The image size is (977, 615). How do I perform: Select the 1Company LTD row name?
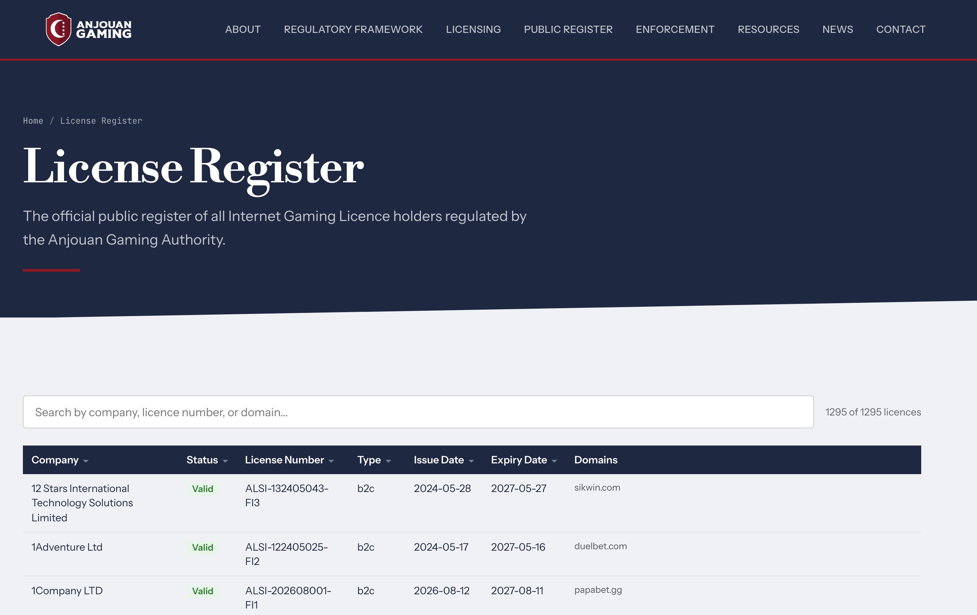67,591
